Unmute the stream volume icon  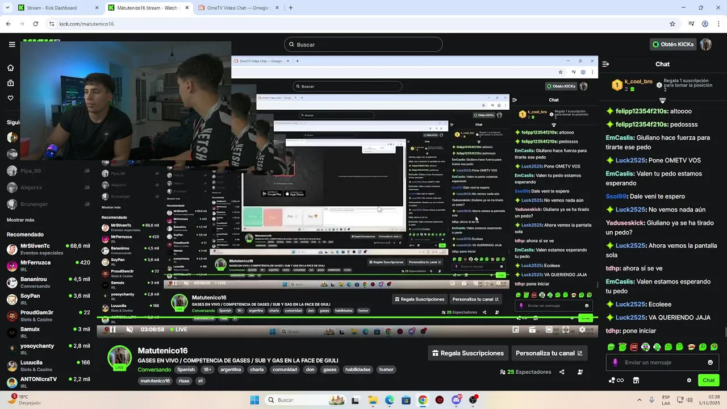pos(129,329)
